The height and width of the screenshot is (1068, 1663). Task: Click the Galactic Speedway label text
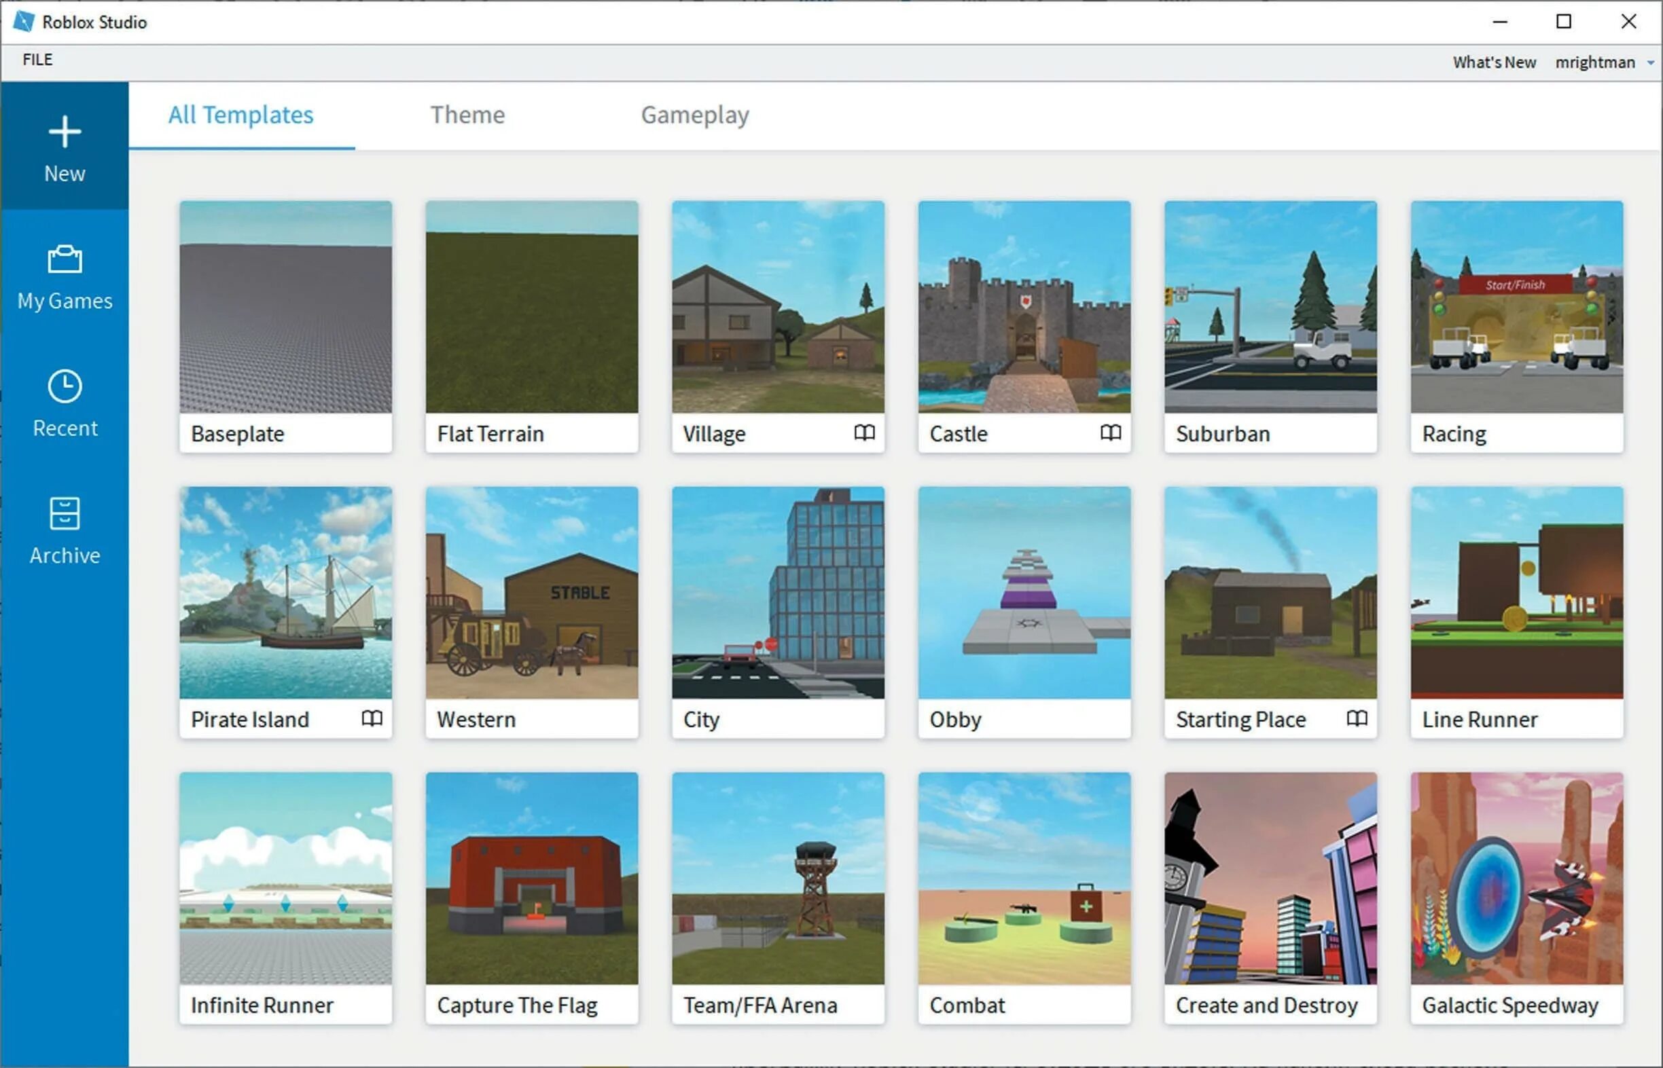click(x=1509, y=1006)
